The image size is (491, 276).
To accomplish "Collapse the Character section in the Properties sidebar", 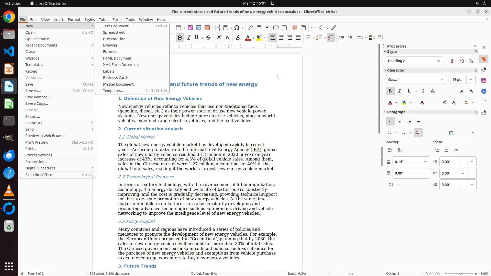I will 385,70.
